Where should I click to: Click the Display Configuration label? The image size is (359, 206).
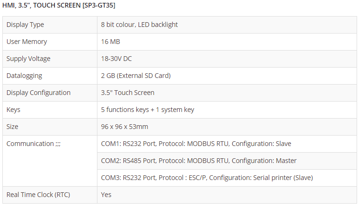(x=38, y=93)
